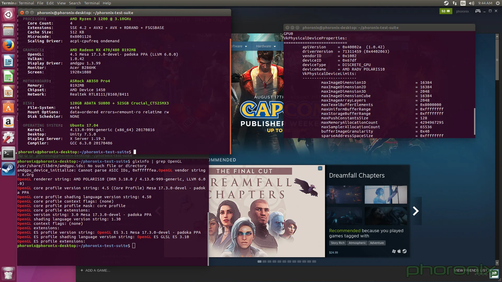This screenshot has height=282, width=502.
Task: Open the Dreamfall Chapters title link
Action: pyautogui.click(x=357, y=175)
